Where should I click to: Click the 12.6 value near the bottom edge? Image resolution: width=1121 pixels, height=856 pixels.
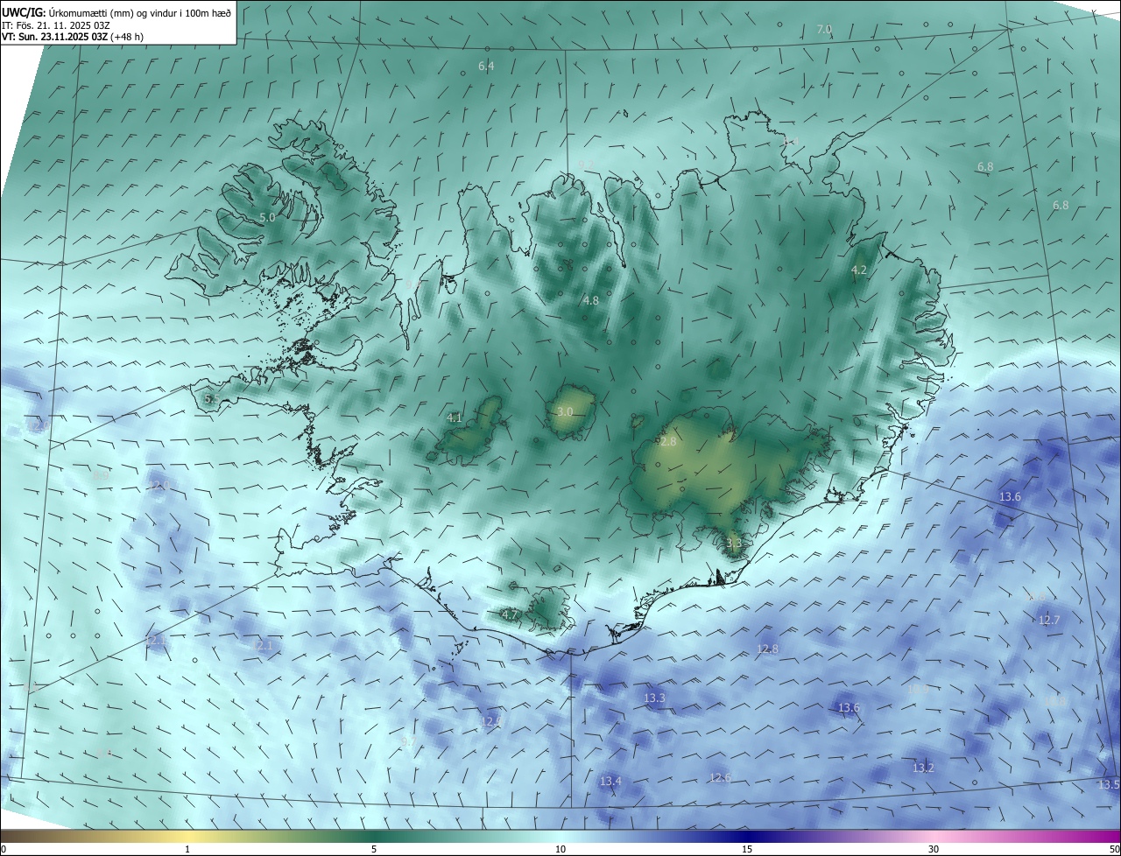pyautogui.click(x=720, y=777)
